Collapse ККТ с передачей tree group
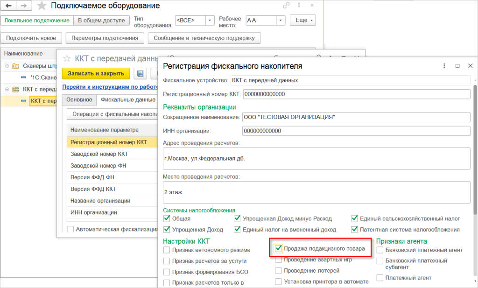Screen dimensions: 478x288 click(x=7, y=89)
